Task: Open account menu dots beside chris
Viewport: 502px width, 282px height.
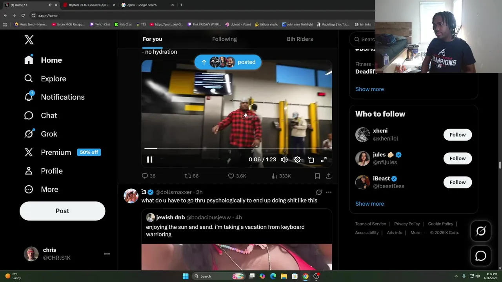Action: 107,254
